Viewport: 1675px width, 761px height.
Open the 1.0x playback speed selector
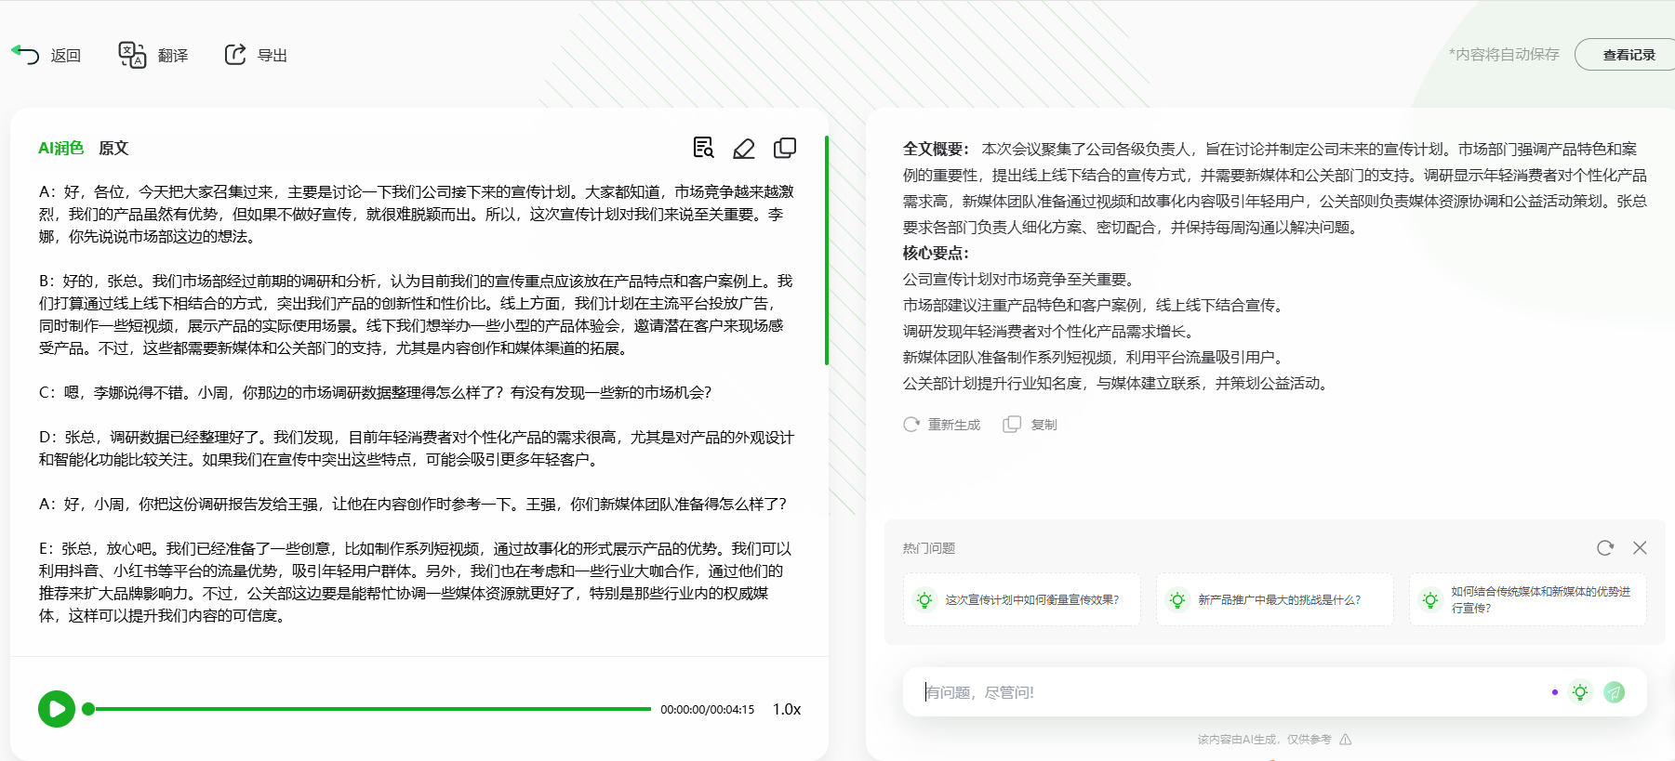point(786,709)
